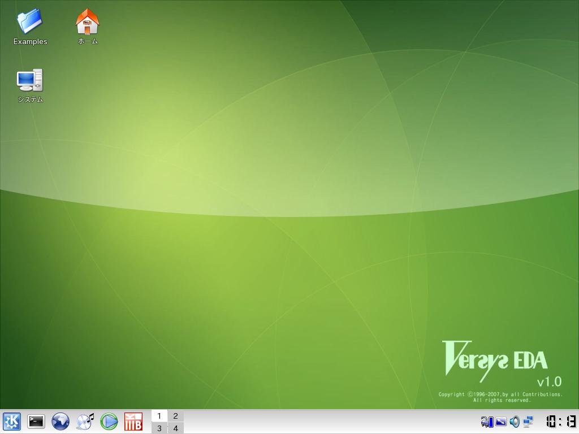
Task: Open the KDE K menu launcher
Action: coord(12,422)
